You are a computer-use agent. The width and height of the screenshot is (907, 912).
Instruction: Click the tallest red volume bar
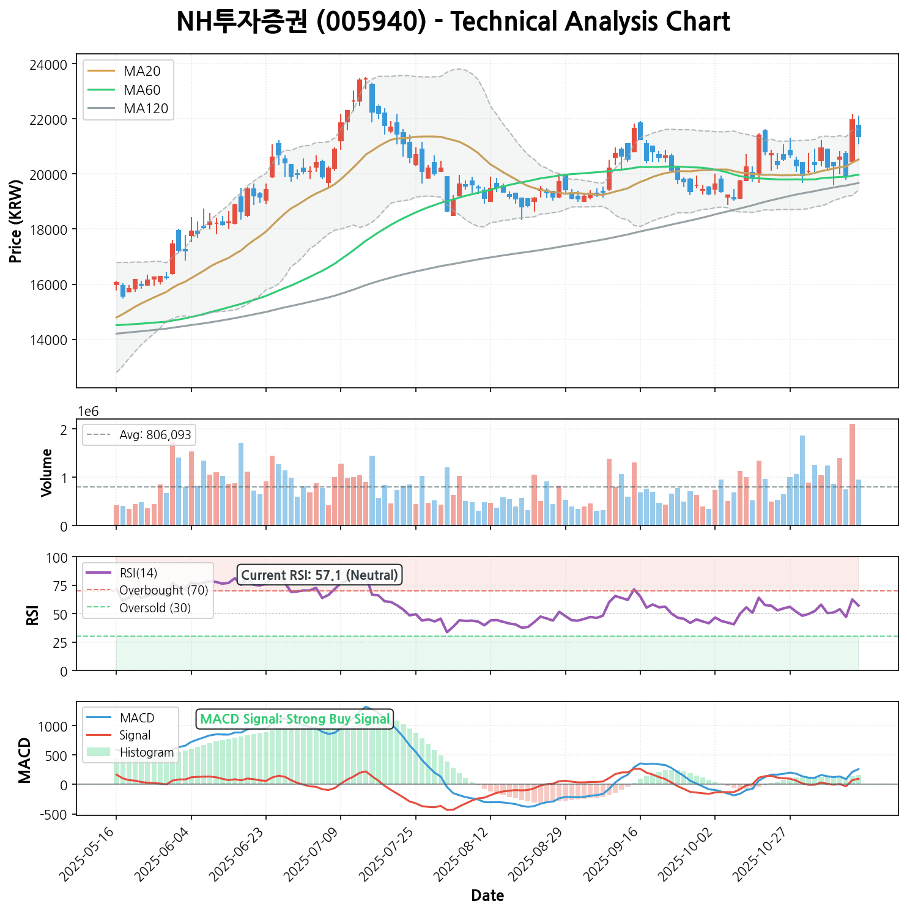point(852,474)
